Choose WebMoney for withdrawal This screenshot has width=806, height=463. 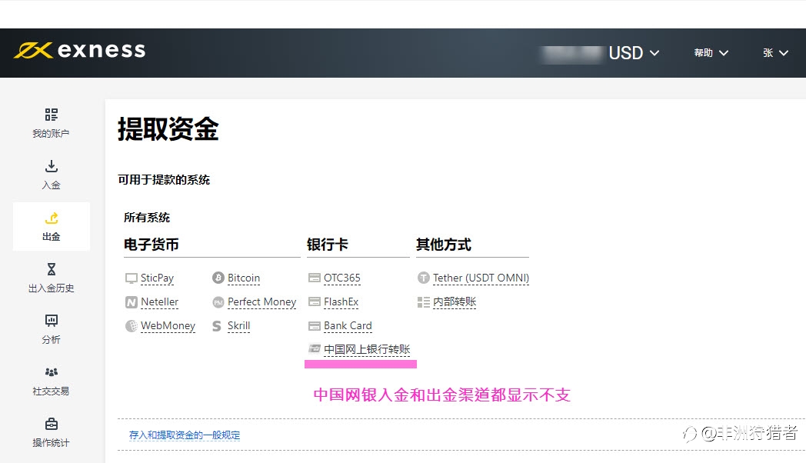(x=168, y=326)
